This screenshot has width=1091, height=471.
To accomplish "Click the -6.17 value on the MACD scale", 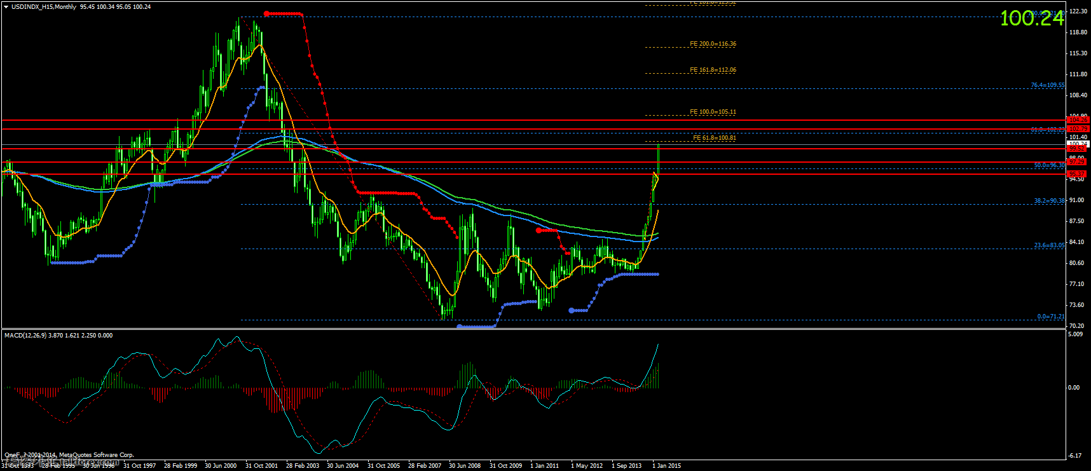I will (x=1075, y=456).
